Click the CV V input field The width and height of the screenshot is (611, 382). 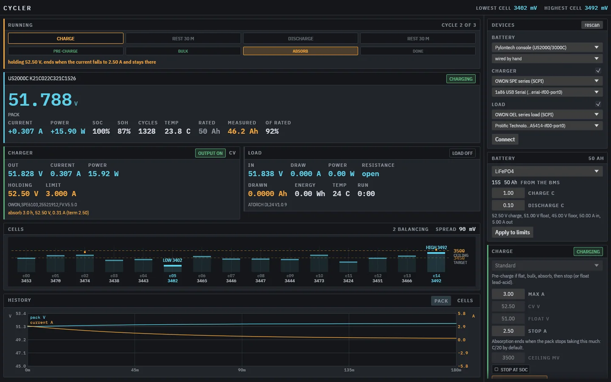pyautogui.click(x=508, y=306)
